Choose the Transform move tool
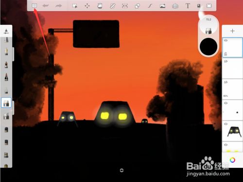 [x=87, y=6]
